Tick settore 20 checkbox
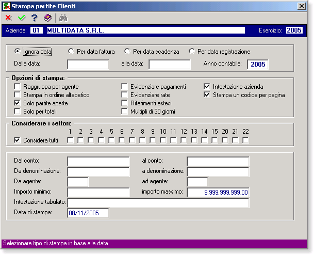The width and height of the screenshot is (314, 255). click(225, 140)
